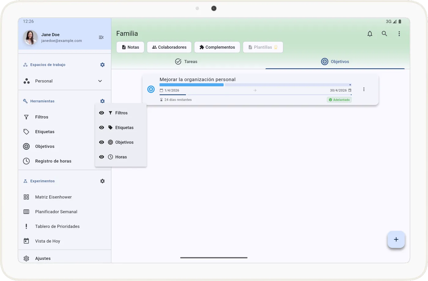Open search magnifier icon
Screen dimensions: 428x281
385,34
